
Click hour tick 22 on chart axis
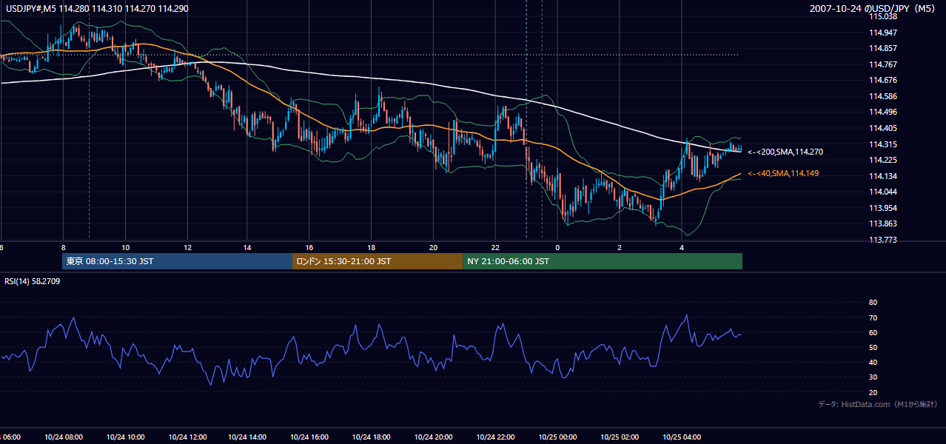pyautogui.click(x=494, y=248)
